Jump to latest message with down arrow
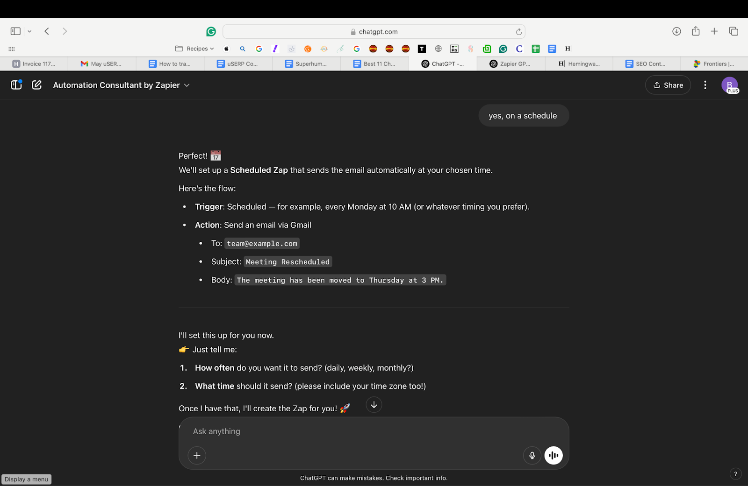The image size is (748, 486). (374, 405)
